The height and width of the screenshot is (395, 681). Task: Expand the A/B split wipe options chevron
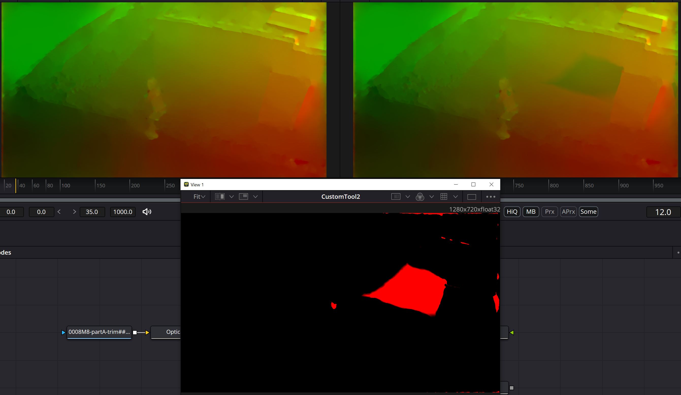click(232, 197)
